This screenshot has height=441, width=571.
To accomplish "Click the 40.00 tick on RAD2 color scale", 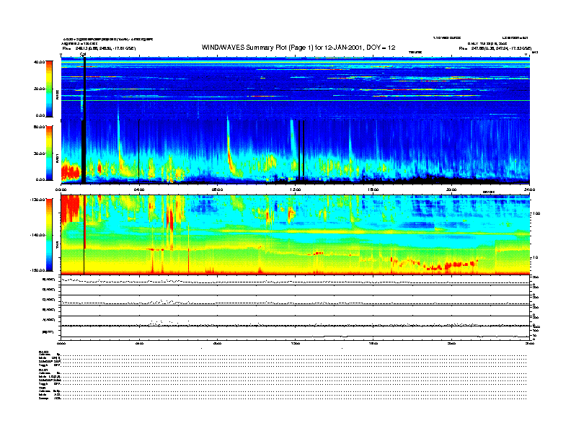I will 39,62.
